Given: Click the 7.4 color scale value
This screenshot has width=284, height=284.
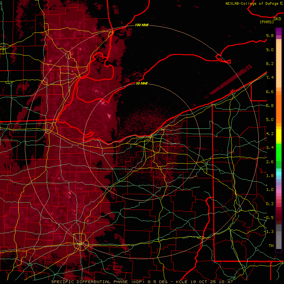Looking at the screenshot, I should (270, 78).
